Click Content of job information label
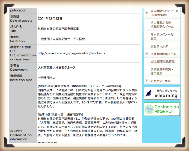This screenshot has height=151, width=189. point(21,137)
